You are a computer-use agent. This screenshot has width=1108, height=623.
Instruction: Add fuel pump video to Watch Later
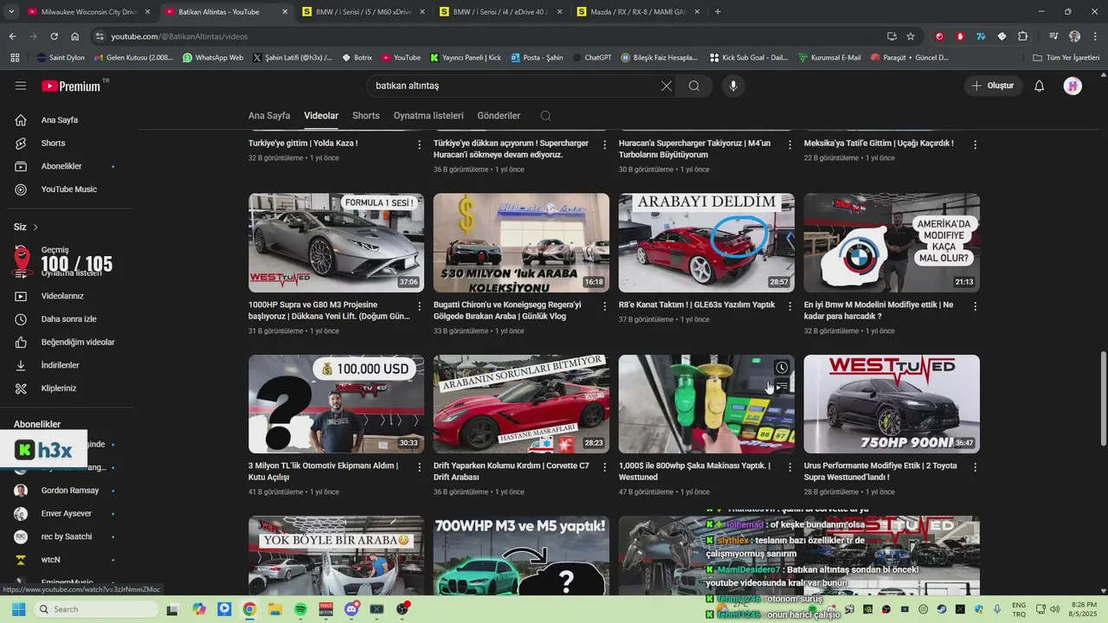coord(782,368)
